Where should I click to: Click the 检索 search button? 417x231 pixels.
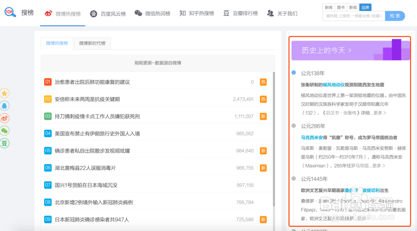tap(395, 16)
